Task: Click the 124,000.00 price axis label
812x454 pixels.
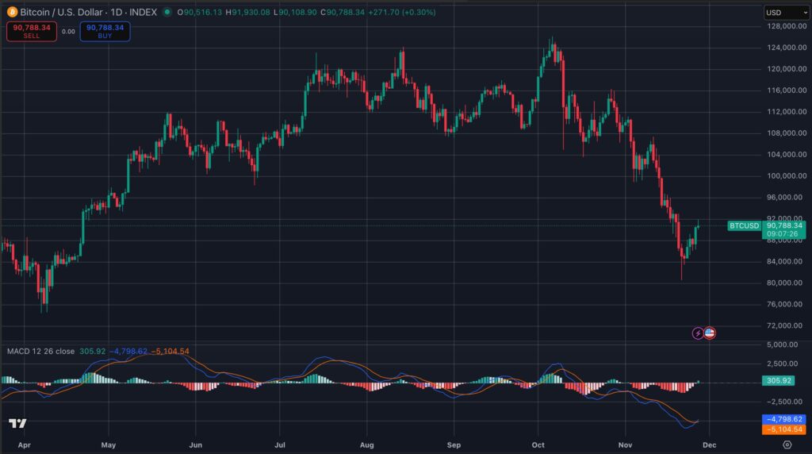Action: (x=787, y=47)
